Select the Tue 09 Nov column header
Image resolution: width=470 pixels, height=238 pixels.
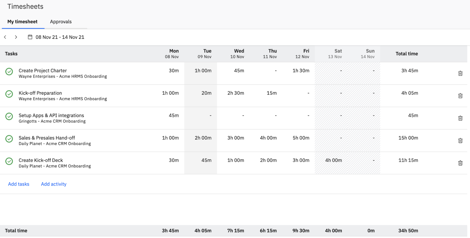pyautogui.click(x=204, y=54)
